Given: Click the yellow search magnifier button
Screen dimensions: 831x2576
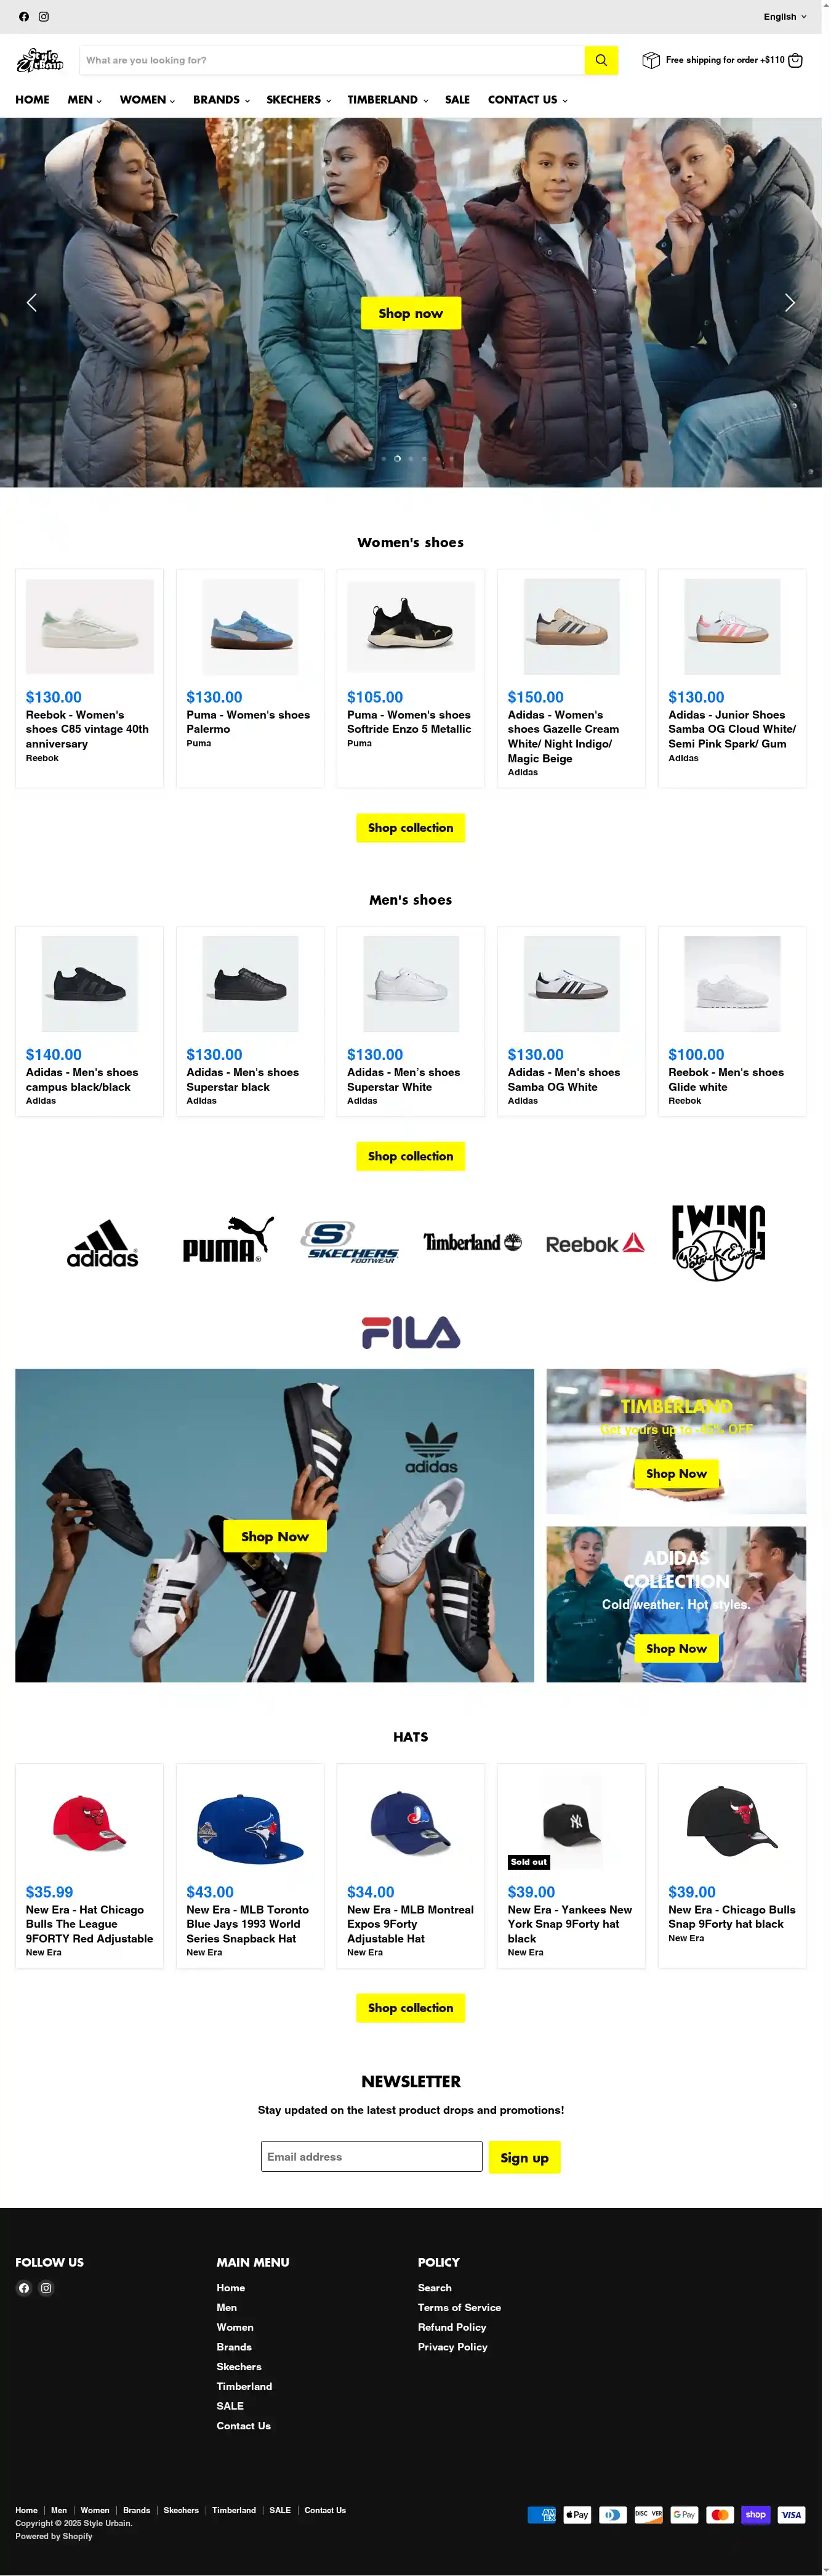Looking at the screenshot, I should 601,60.
